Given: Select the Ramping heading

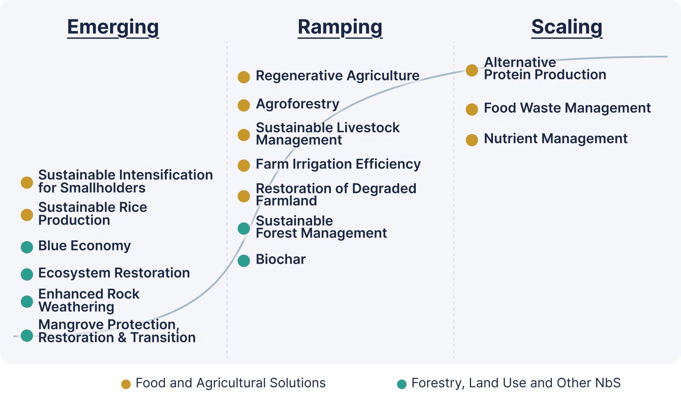Looking at the screenshot, I should 340,27.
